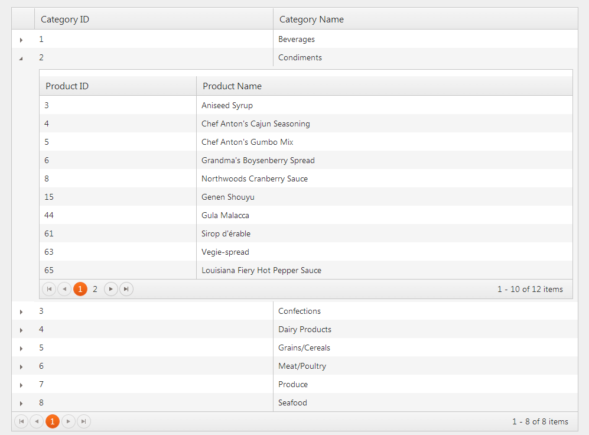
Task: Sort by the Product ID column header
Action: click(x=67, y=86)
